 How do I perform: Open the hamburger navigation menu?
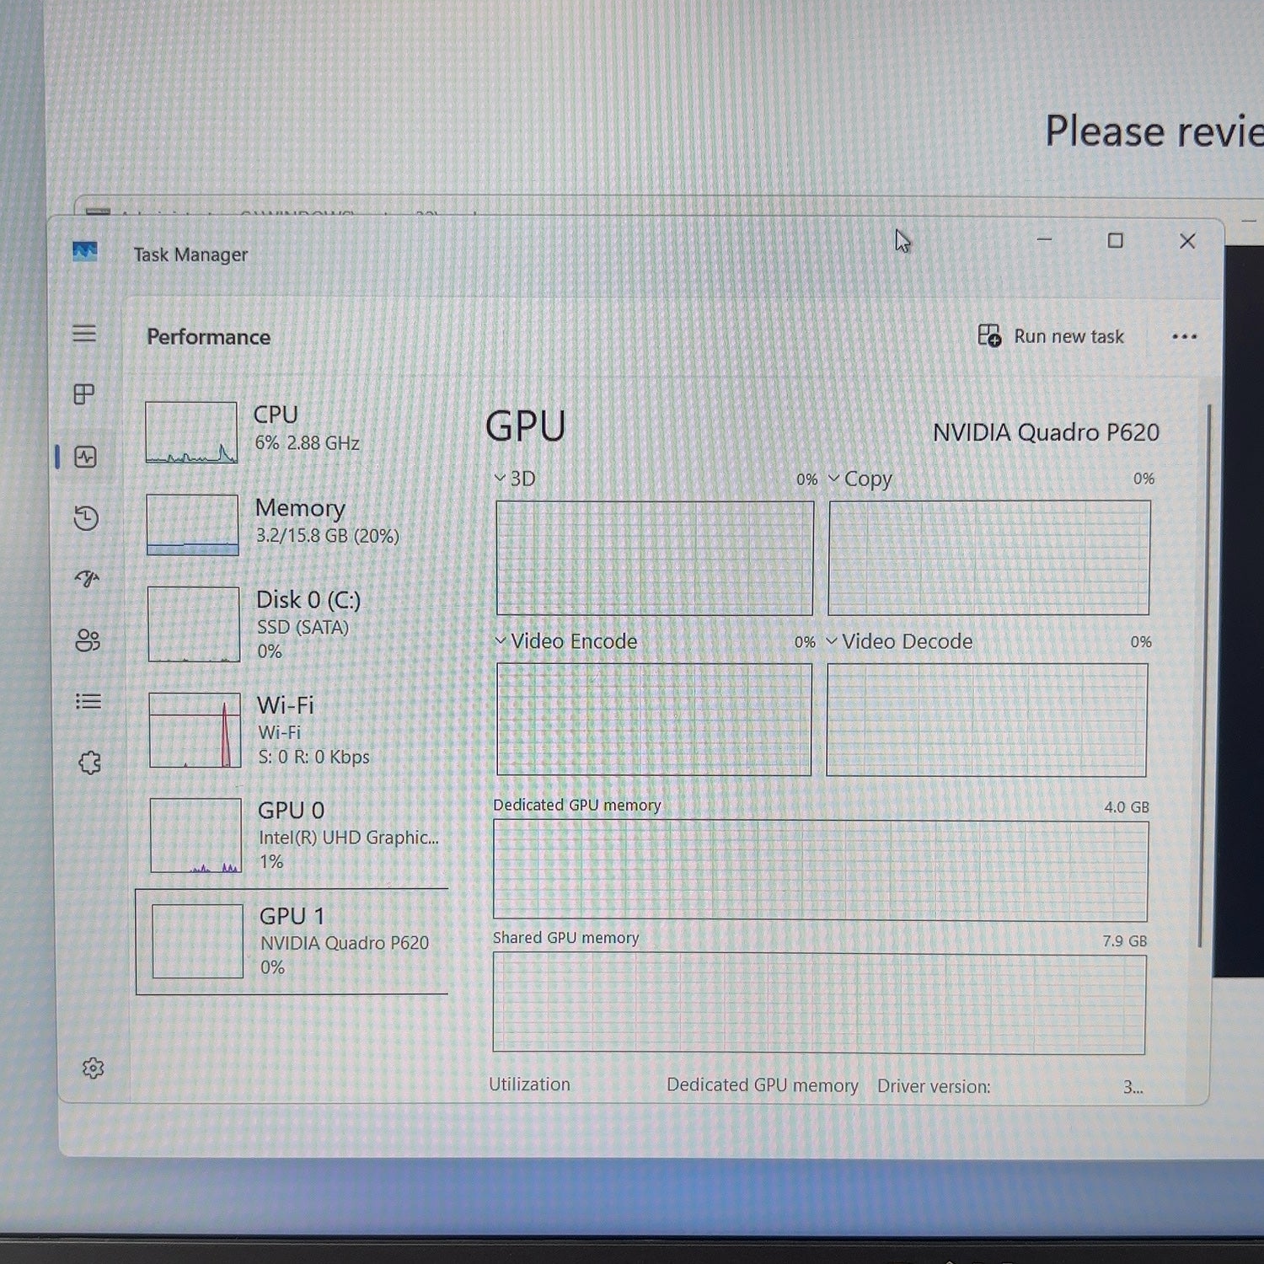tap(84, 334)
